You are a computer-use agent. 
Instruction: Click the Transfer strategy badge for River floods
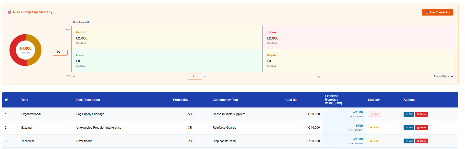coord(374,141)
